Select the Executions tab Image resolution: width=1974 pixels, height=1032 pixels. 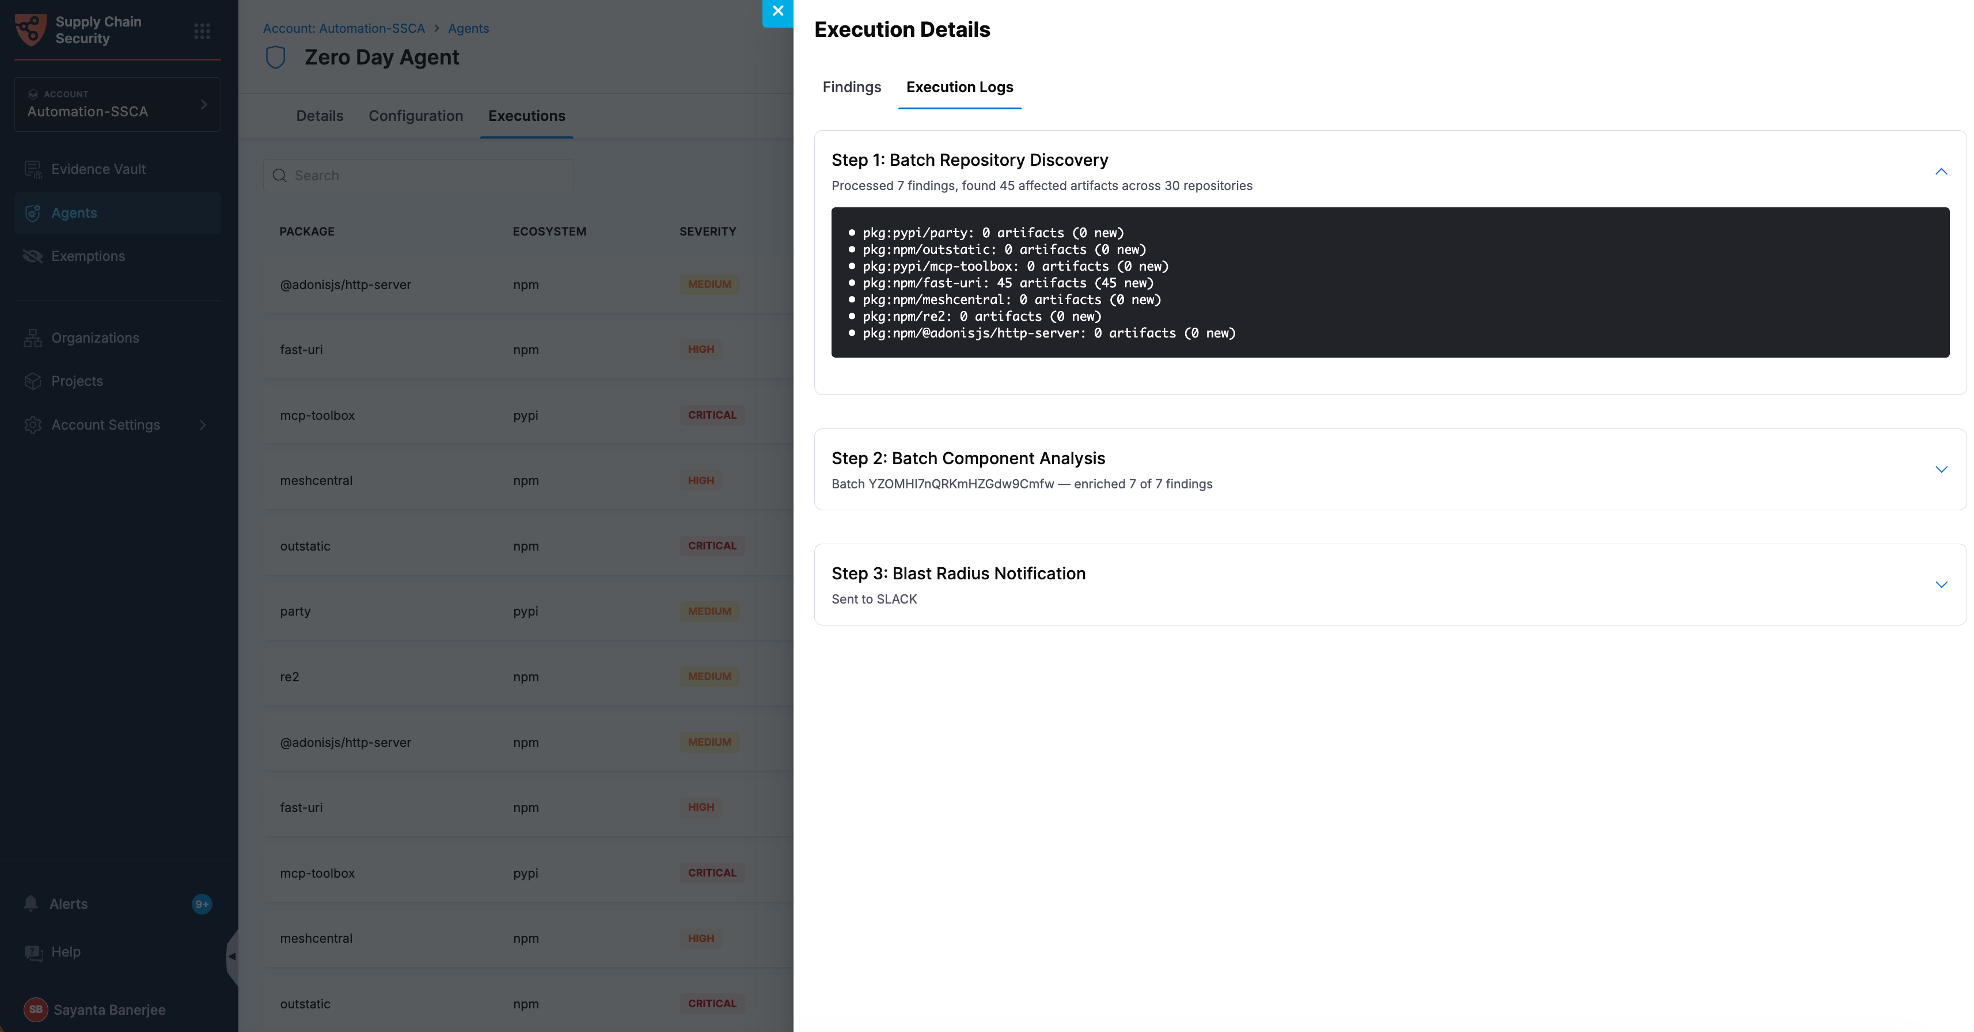pos(526,116)
